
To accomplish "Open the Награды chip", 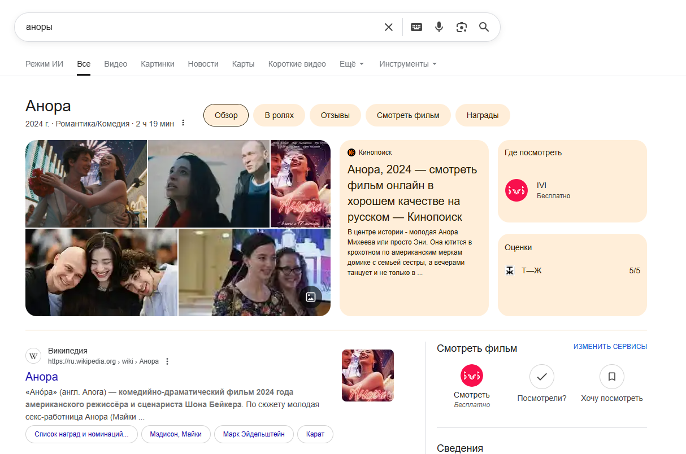I will pyautogui.click(x=483, y=115).
